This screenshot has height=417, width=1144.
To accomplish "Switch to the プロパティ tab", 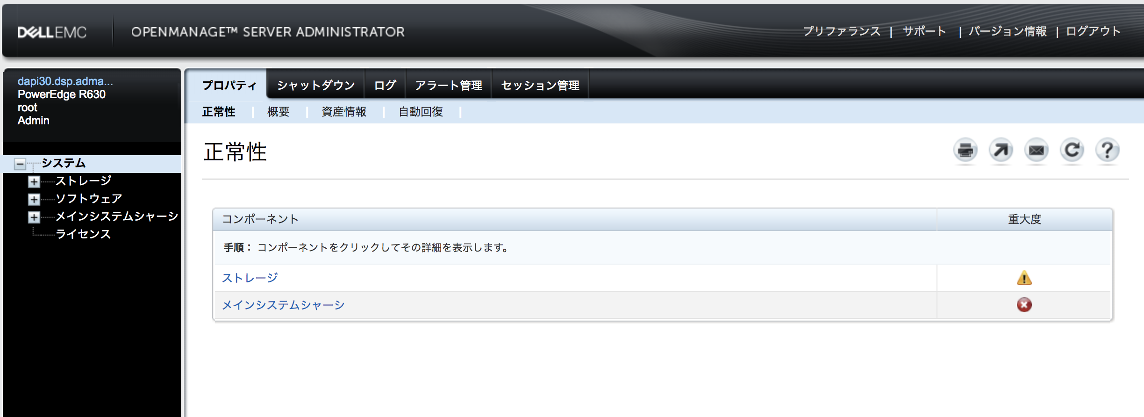I will point(229,85).
